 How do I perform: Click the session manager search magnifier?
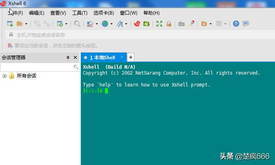tap(76, 67)
